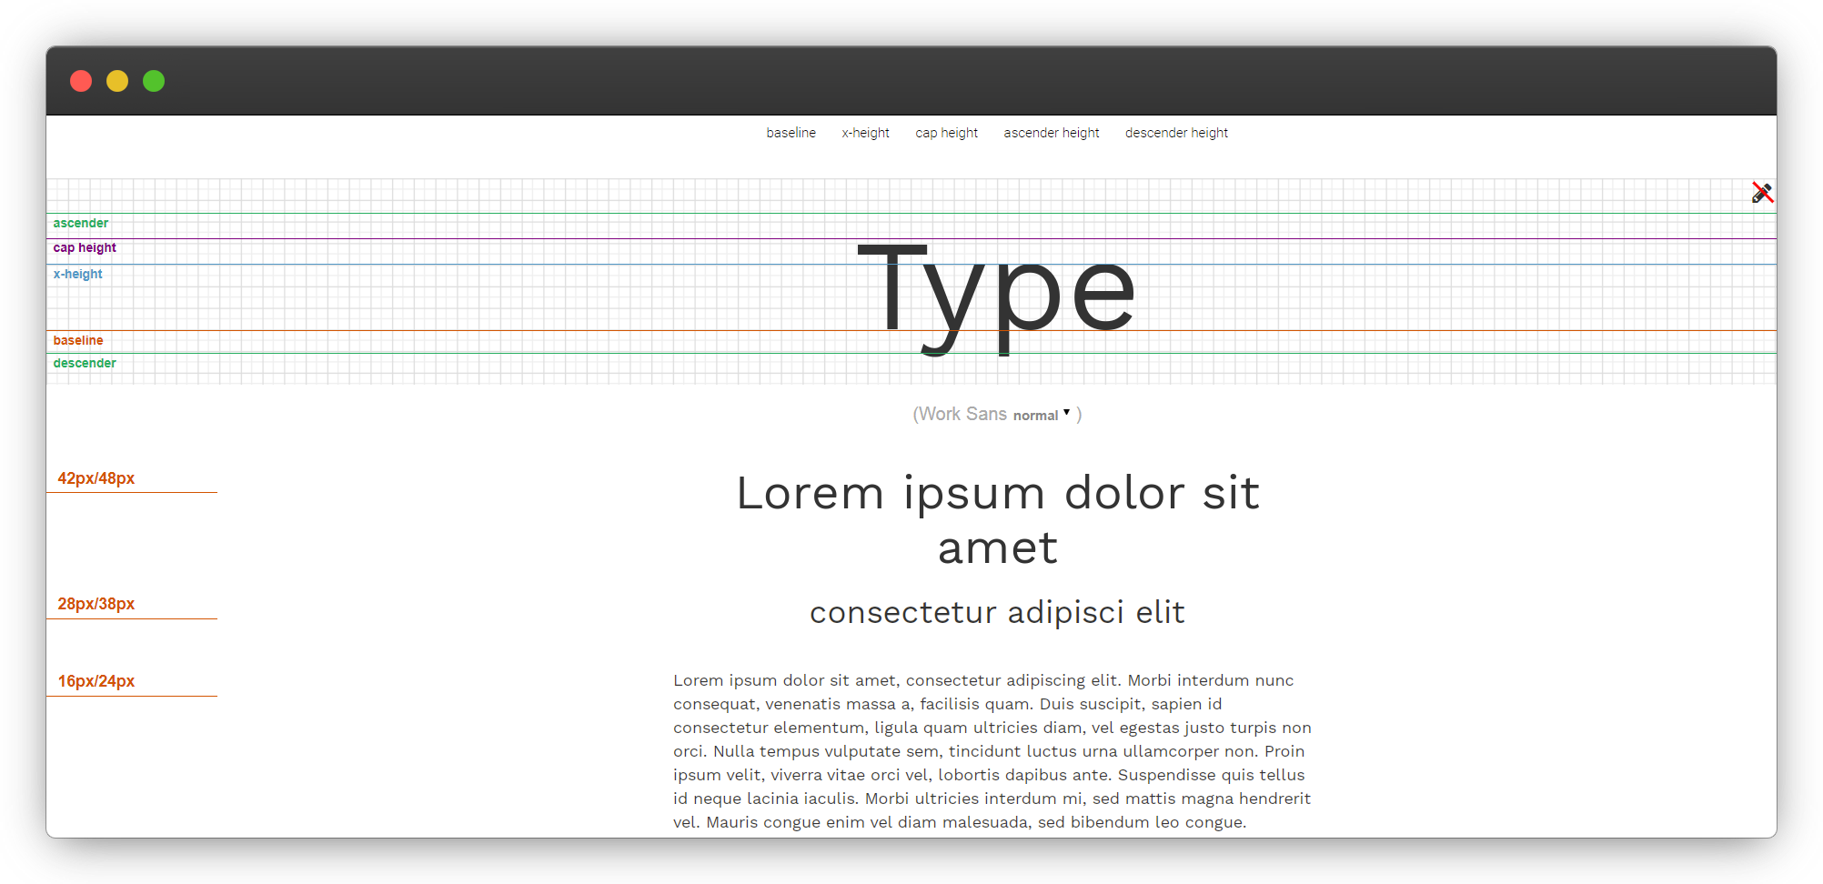Click the blue x-height guide label
This screenshot has width=1823, height=884.
(x=77, y=274)
